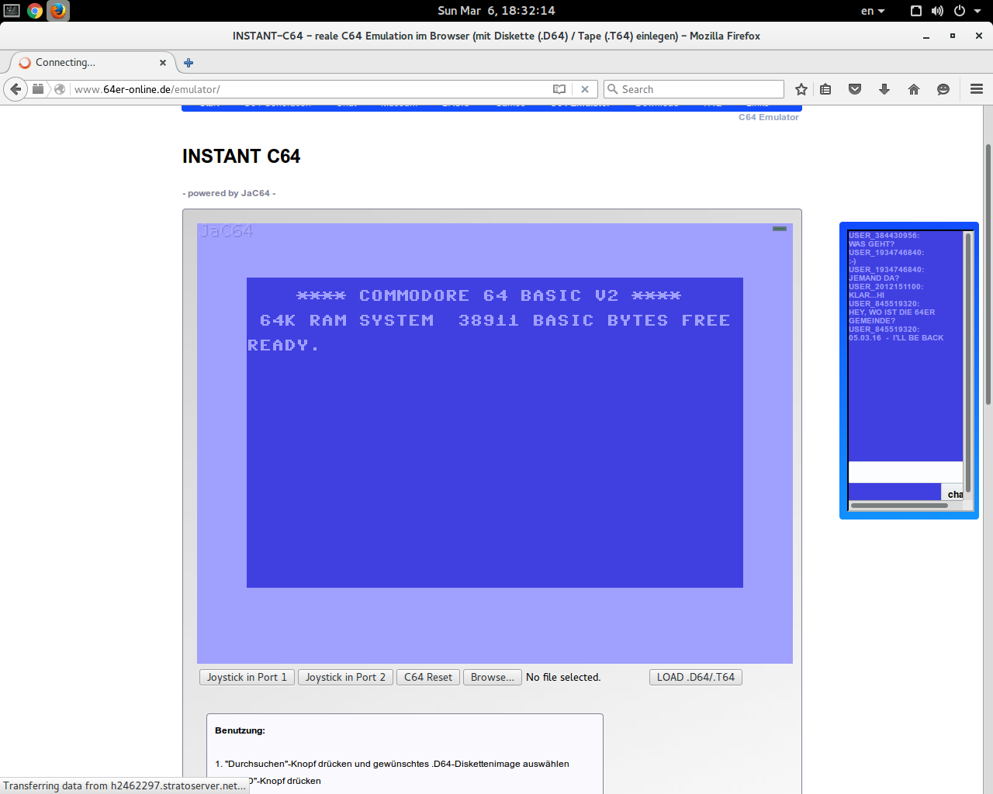Viewport: 993px width, 794px height.
Task: Click the chat box vertical scrollbar
Action: point(968,363)
